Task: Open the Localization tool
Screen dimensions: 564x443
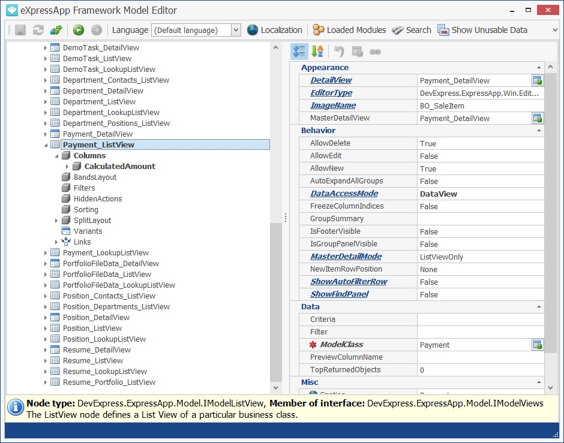Action: [274, 30]
